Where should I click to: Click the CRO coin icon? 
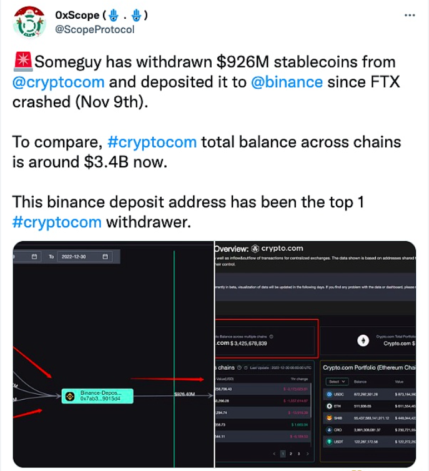click(329, 430)
